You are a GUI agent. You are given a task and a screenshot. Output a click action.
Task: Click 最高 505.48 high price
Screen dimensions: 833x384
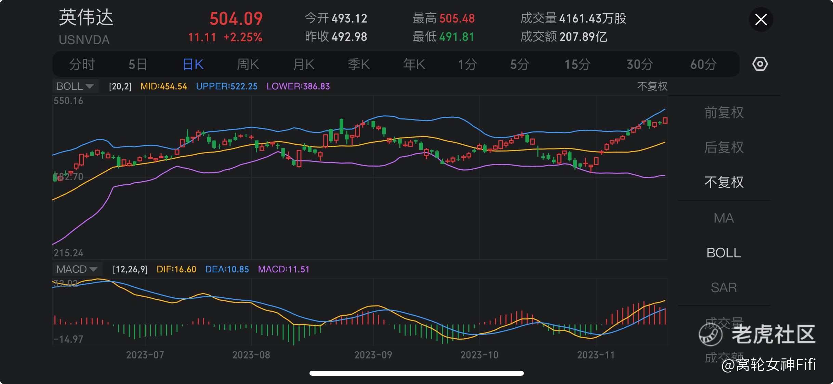[444, 18]
